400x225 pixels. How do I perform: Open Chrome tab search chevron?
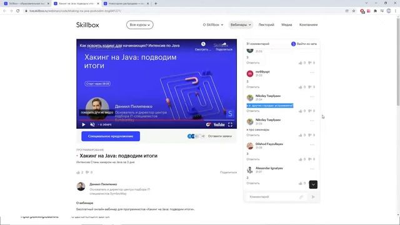coord(366,3)
